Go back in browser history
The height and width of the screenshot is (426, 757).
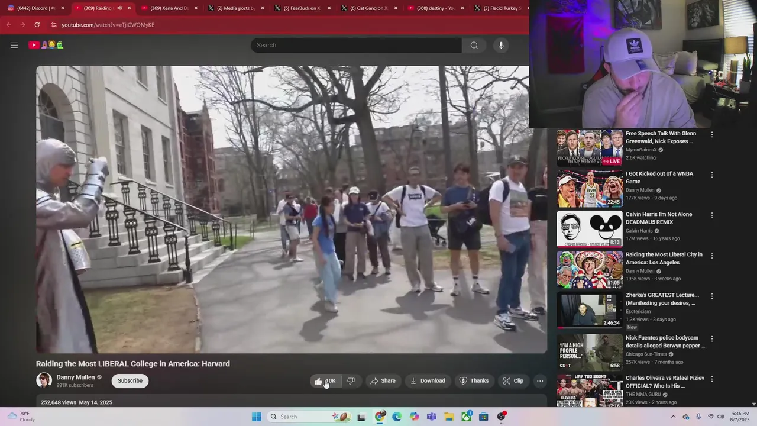click(x=8, y=25)
